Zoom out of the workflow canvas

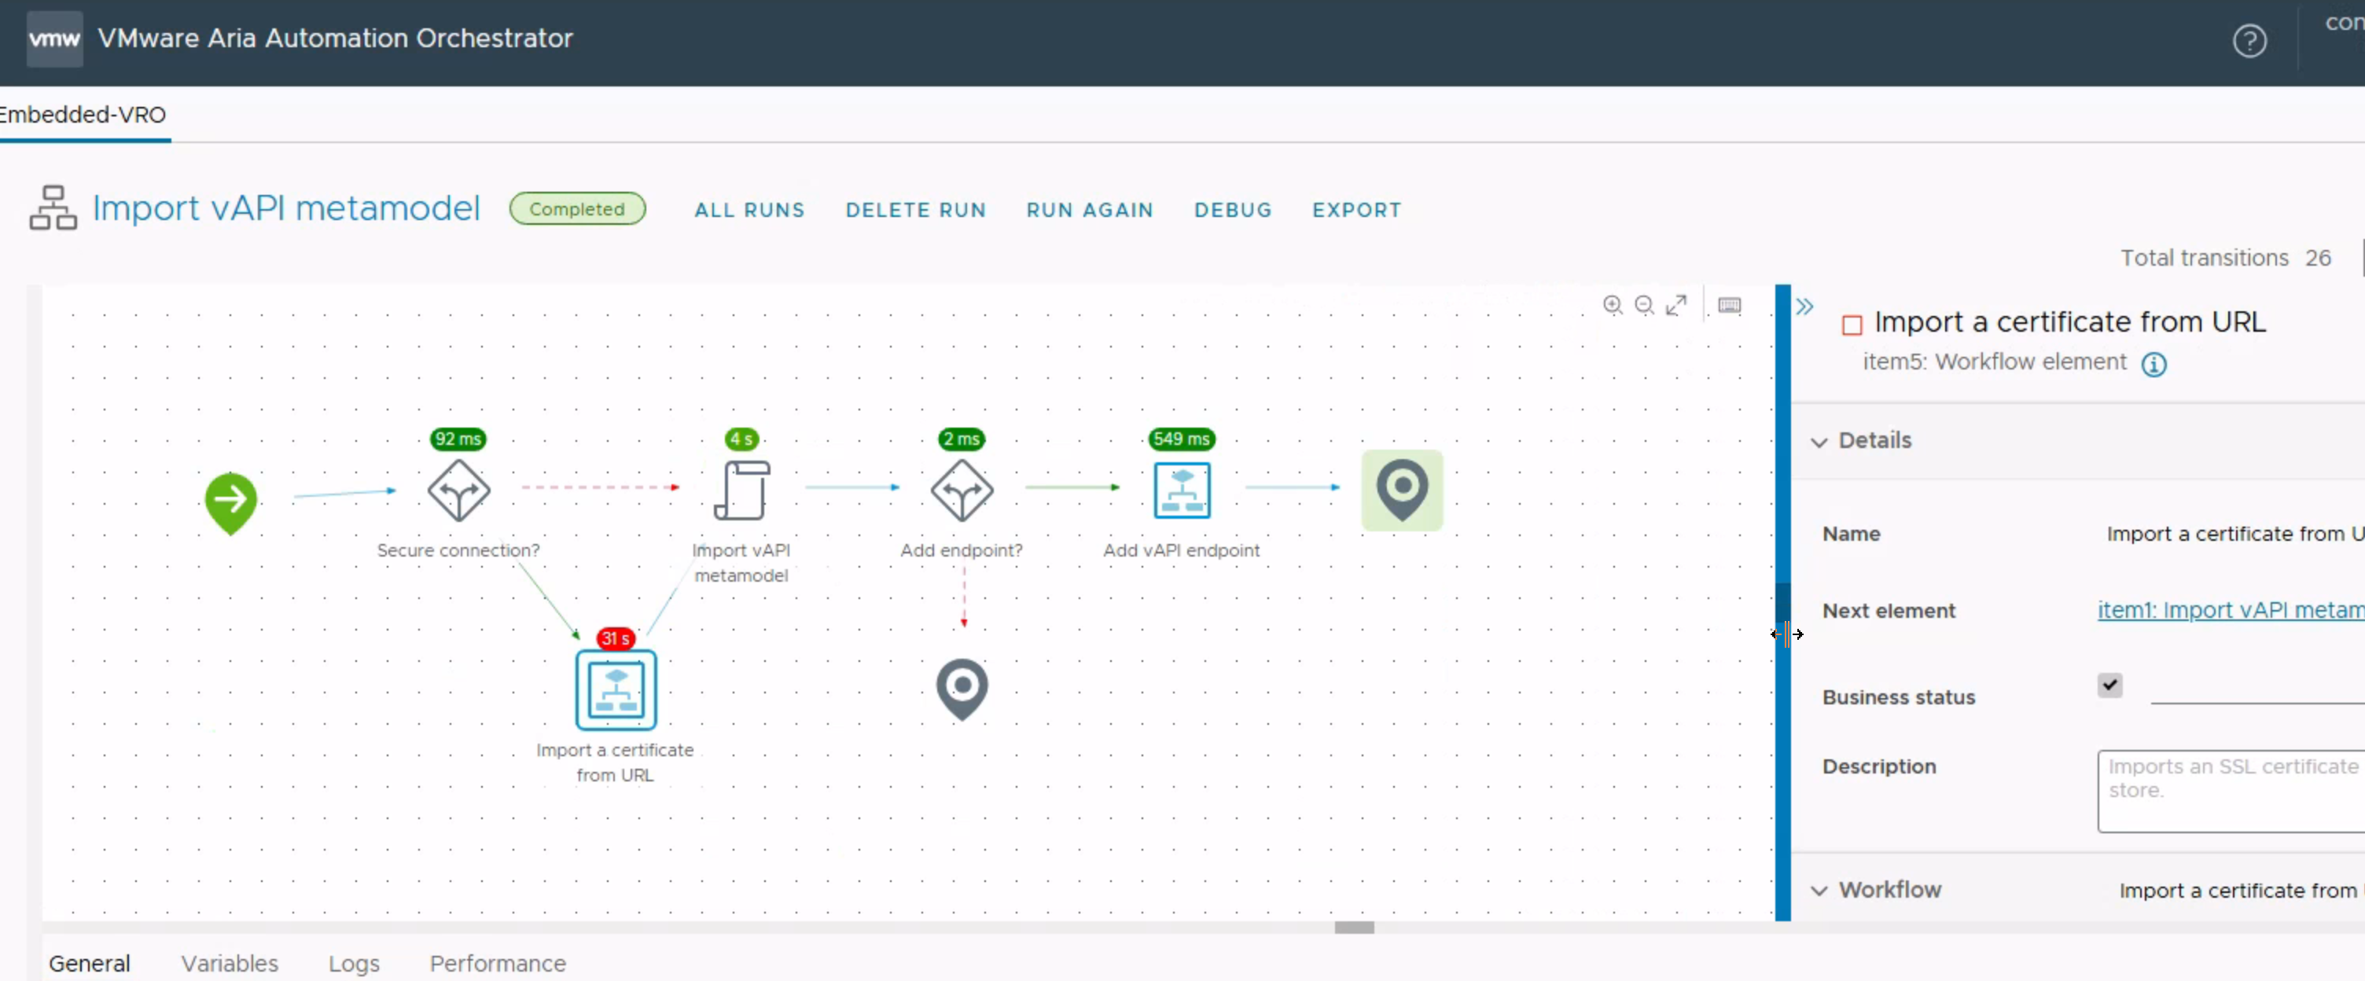tap(1643, 305)
